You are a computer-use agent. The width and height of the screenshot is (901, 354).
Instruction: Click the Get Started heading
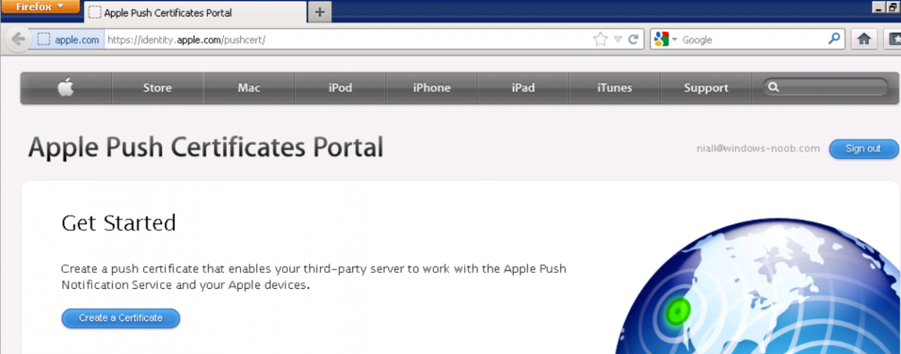(119, 223)
